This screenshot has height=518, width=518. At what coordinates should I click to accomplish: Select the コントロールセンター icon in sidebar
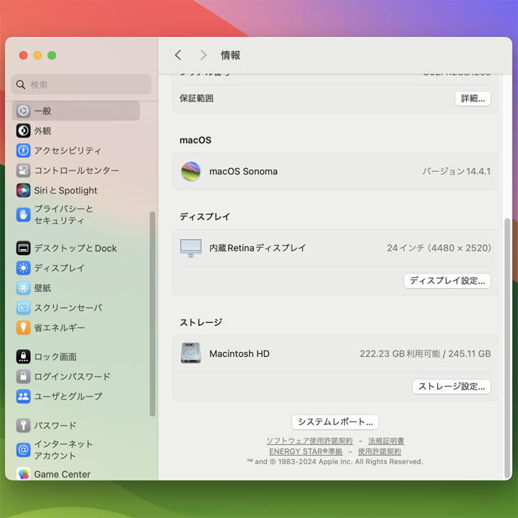tap(23, 170)
